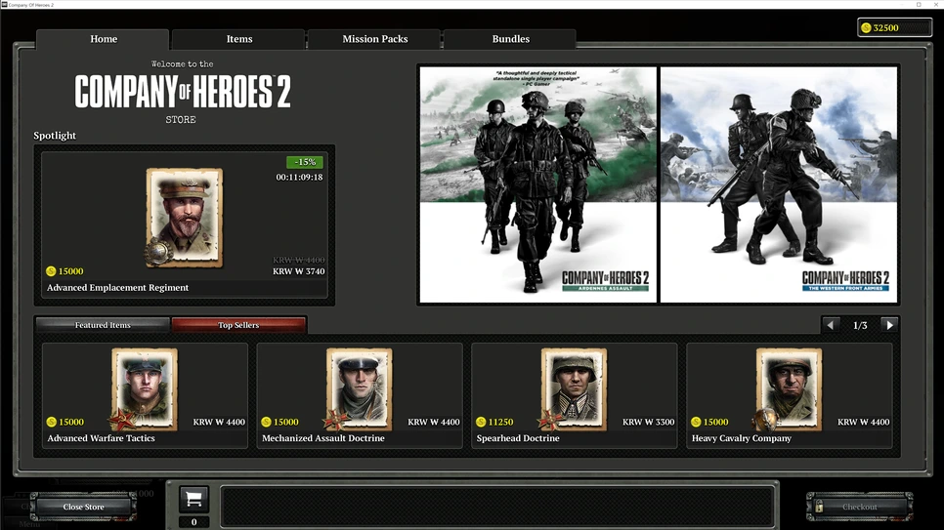Click the KRW W 3740 sale price

[x=299, y=271]
